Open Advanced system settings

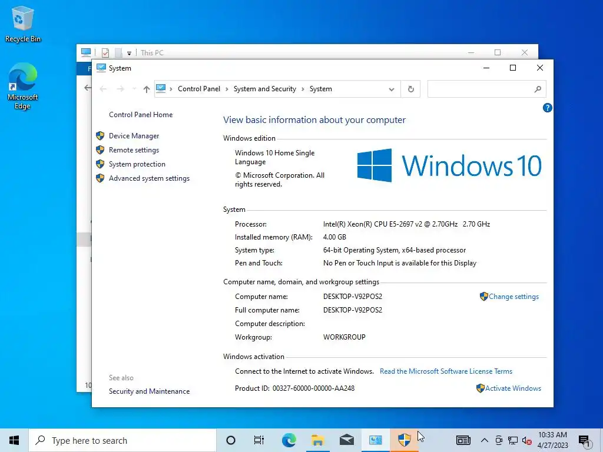(149, 178)
